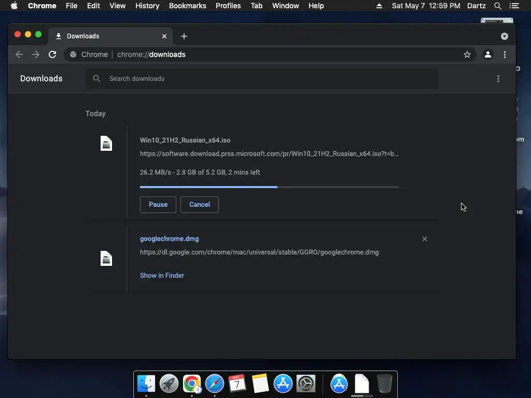Cancel the Win10 ISO download
Image resolution: width=531 pixels, height=398 pixels.
point(200,204)
